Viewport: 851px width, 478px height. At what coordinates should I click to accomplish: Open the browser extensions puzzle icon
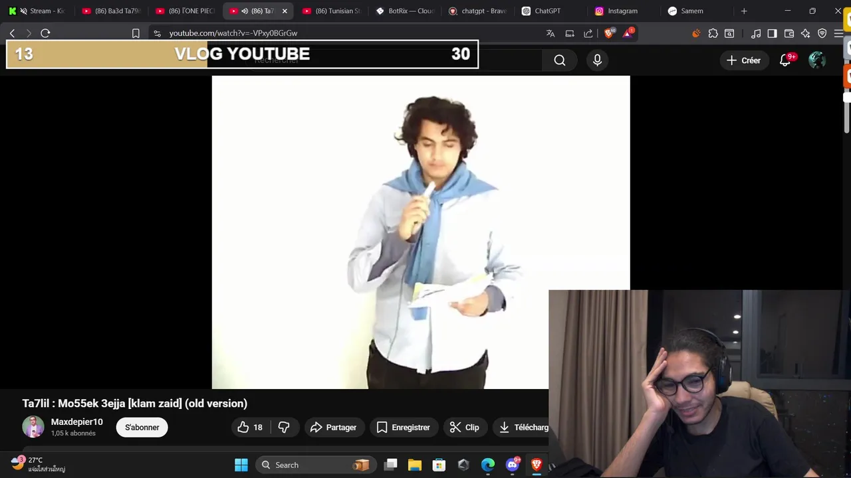[713, 33]
